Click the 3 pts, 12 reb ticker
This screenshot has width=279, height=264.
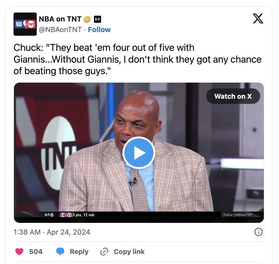tap(83, 215)
